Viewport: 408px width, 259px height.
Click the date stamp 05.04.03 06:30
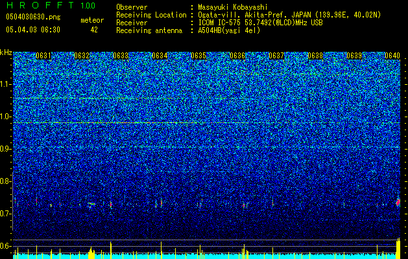pyautogui.click(x=33, y=30)
